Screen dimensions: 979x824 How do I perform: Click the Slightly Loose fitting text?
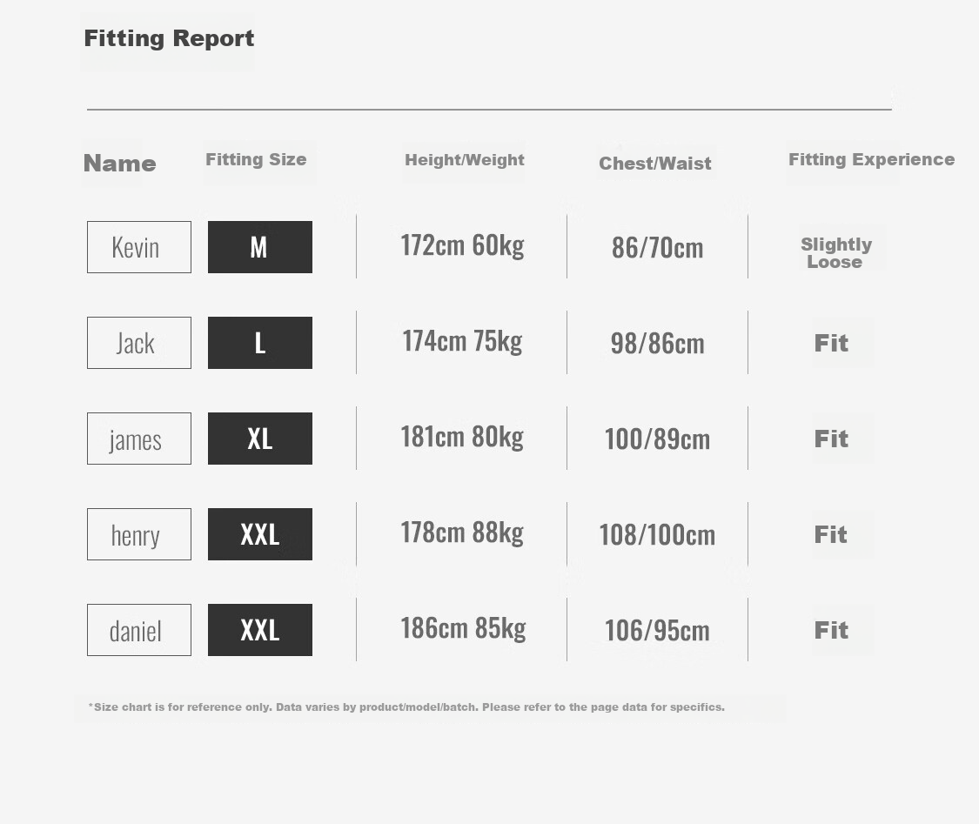point(836,253)
